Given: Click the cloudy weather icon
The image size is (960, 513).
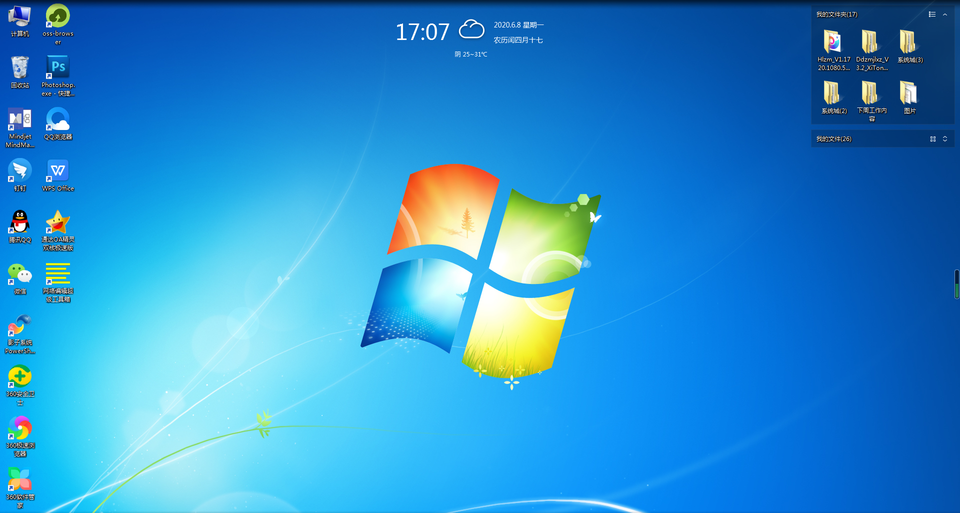Looking at the screenshot, I should tap(471, 29).
